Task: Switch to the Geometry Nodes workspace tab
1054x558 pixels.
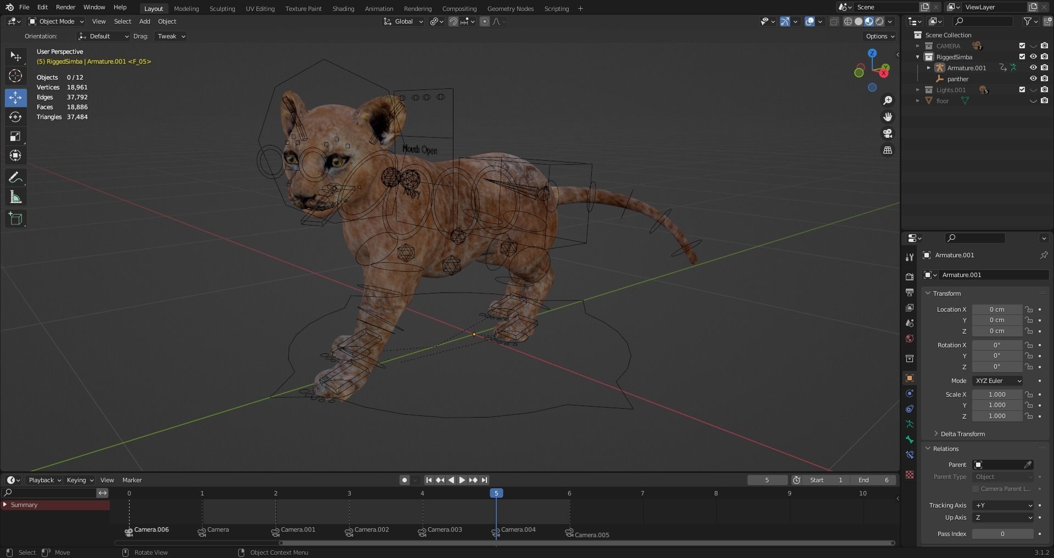Action: point(511,9)
